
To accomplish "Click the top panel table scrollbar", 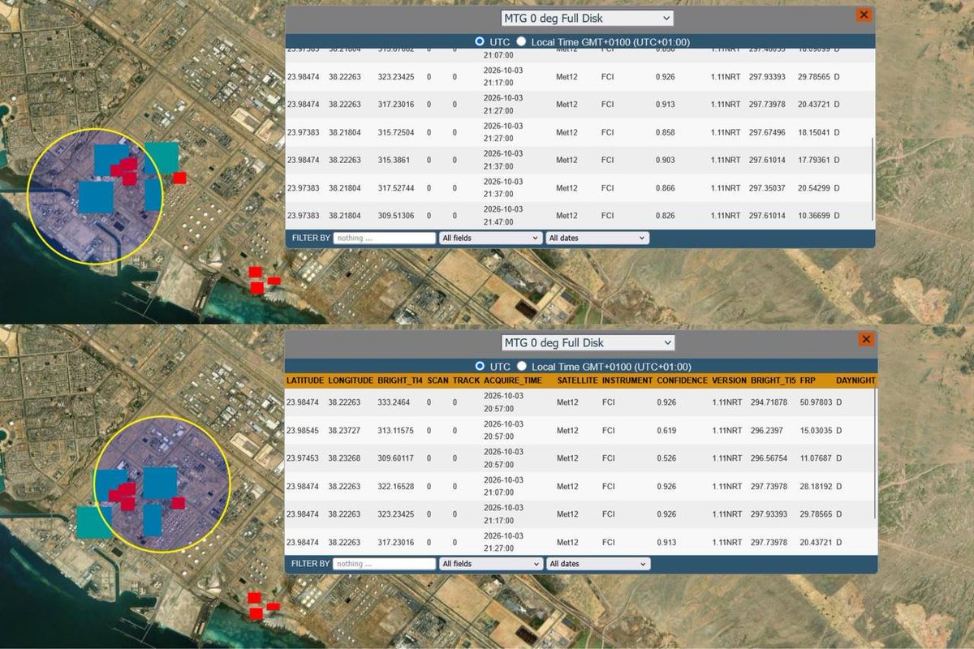I will [873, 178].
